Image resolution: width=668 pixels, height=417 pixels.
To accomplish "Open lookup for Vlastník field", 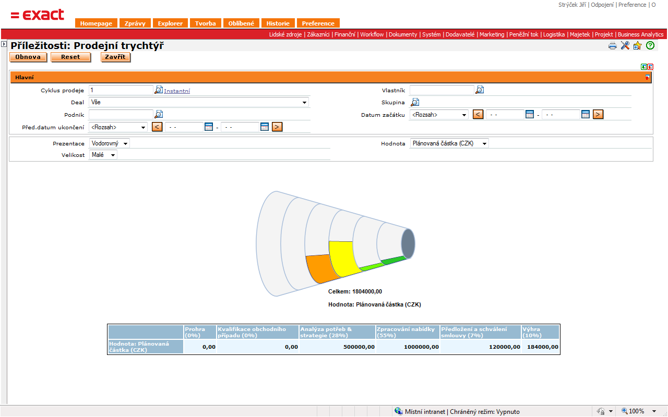I will (x=479, y=90).
